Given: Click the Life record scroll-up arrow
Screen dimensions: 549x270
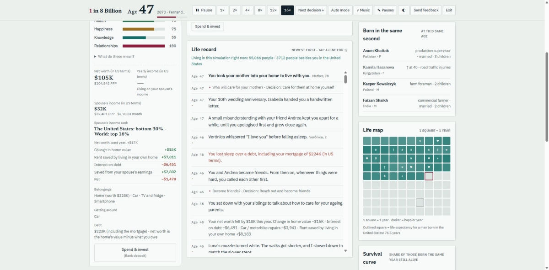Looking at the screenshot, I should [345, 72].
